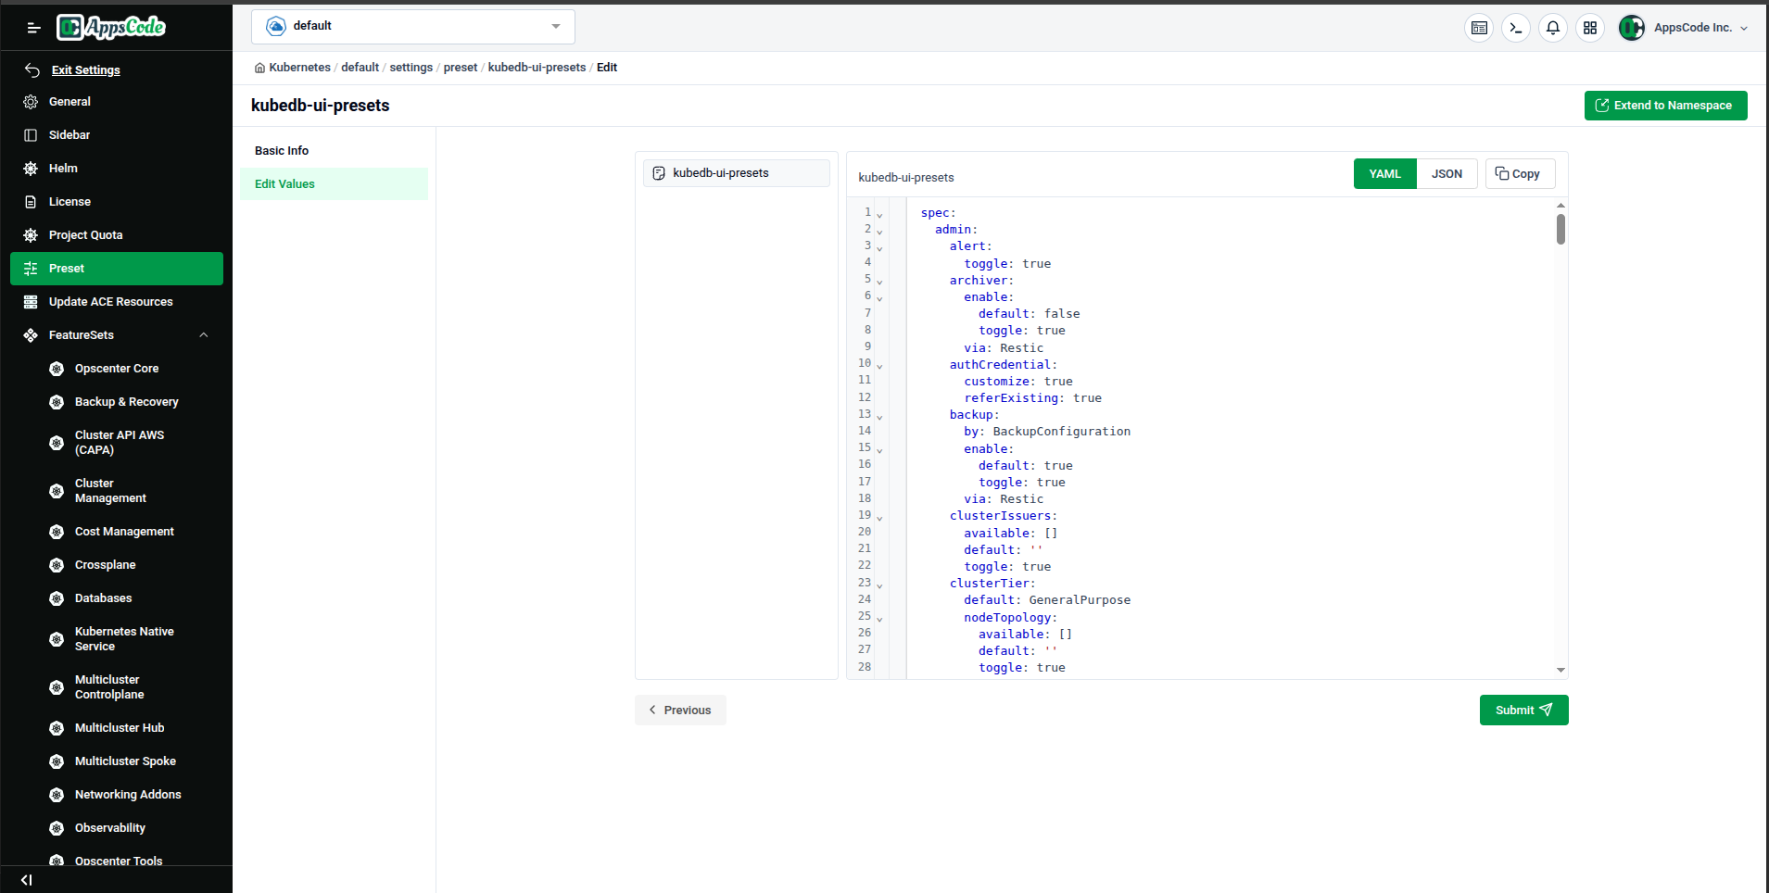The width and height of the screenshot is (1769, 893).
Task: Copy the YAML using the Copy button
Action: (x=1519, y=173)
